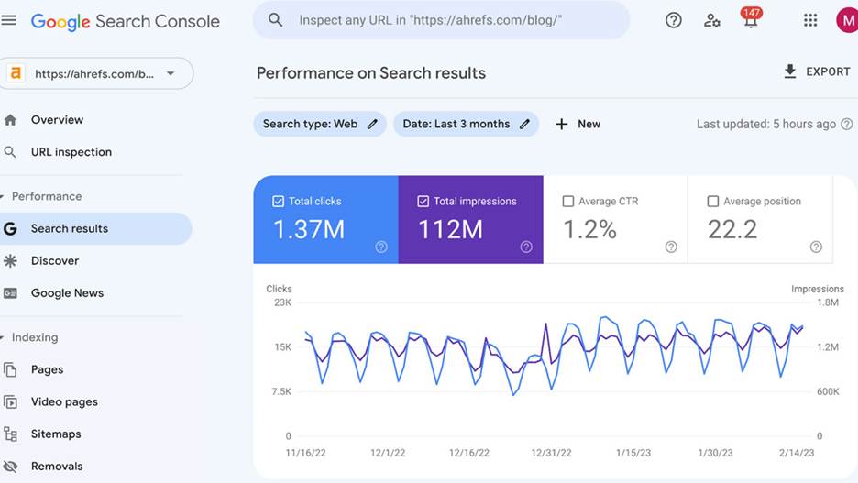Enable the Average position checkbox
The height and width of the screenshot is (483, 858).
[x=712, y=202]
